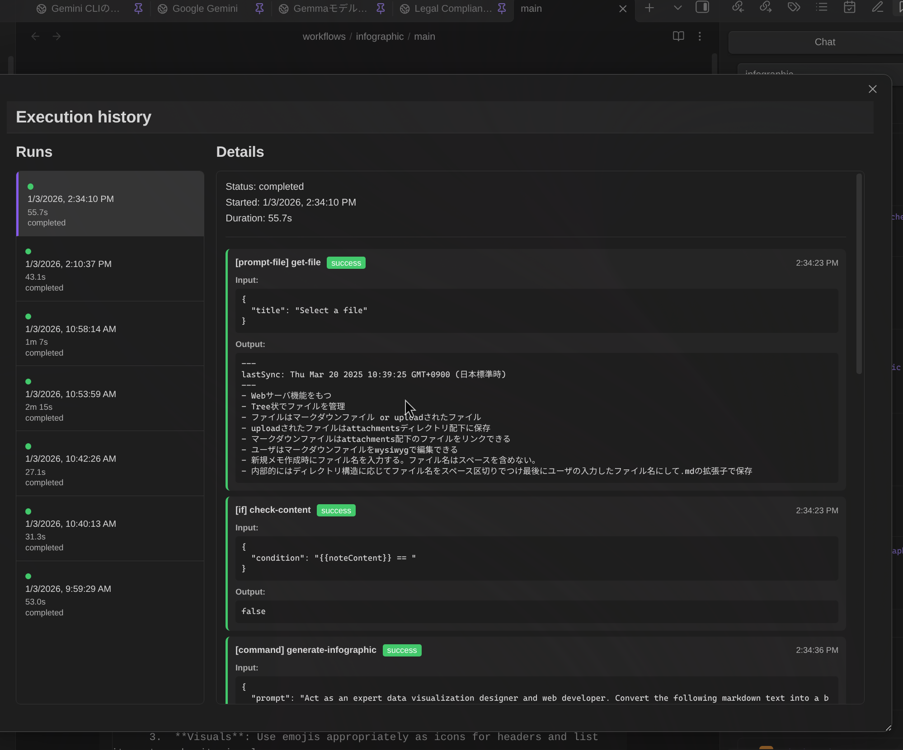Open the backlinks pane icon

[x=738, y=7]
